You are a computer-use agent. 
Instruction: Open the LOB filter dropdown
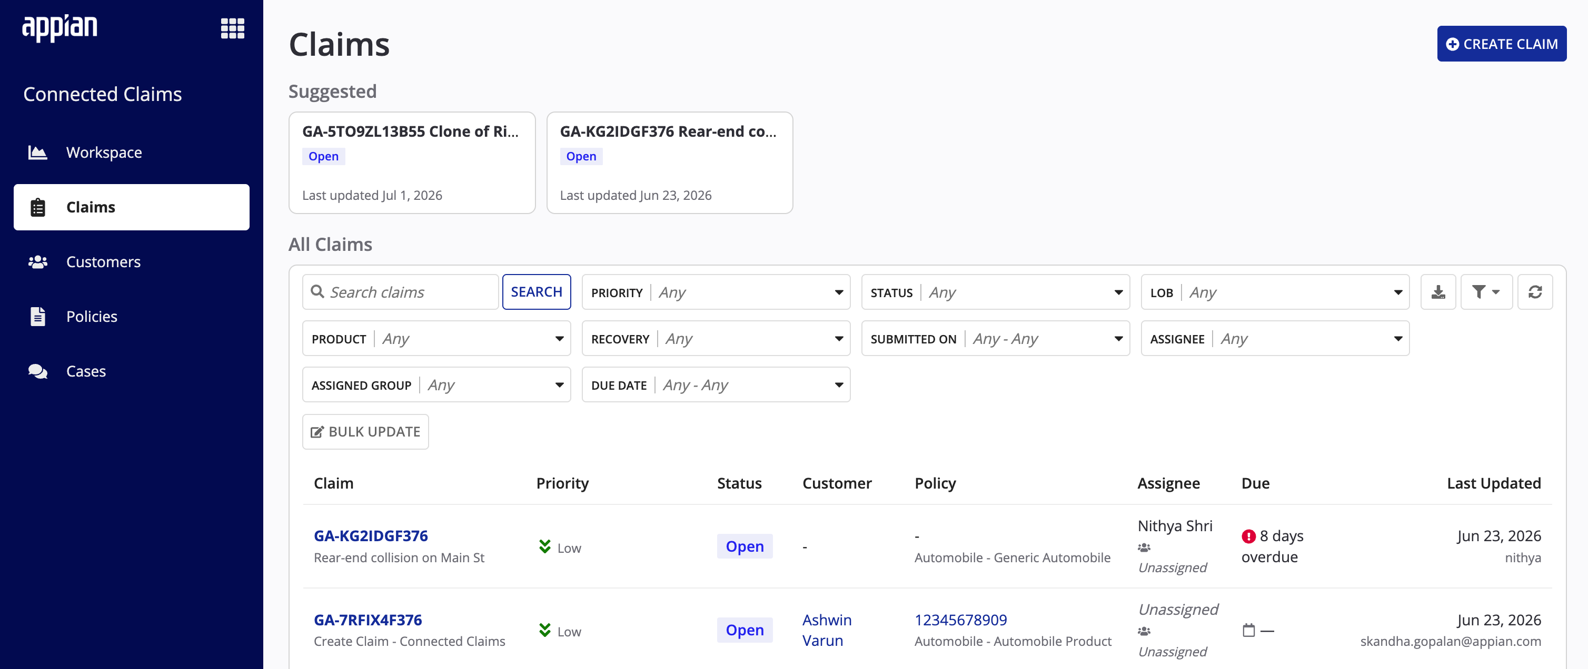click(x=1275, y=292)
